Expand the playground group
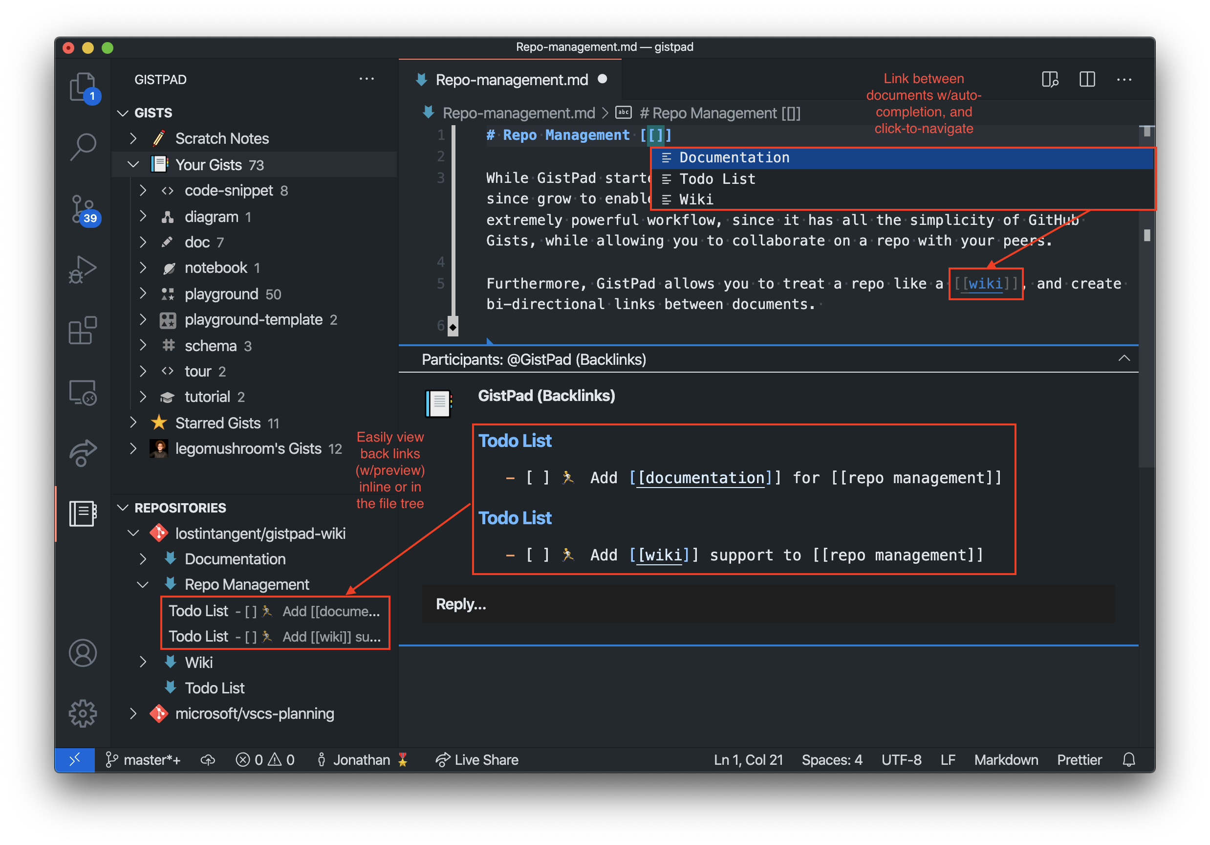 tap(142, 294)
